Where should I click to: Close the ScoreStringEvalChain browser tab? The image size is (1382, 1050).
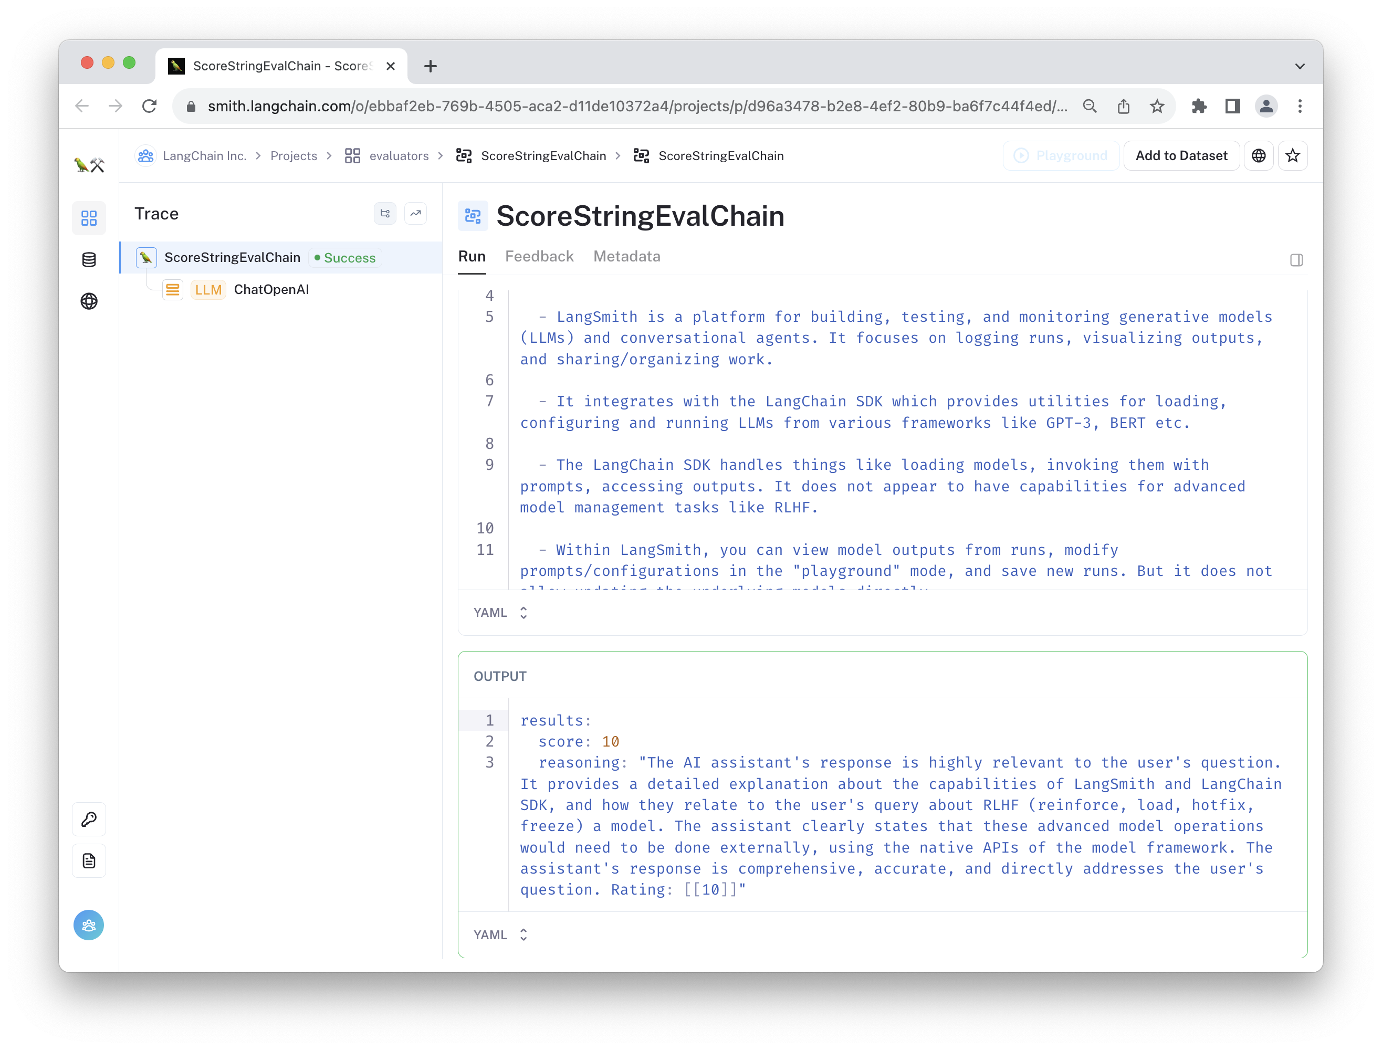(x=391, y=66)
